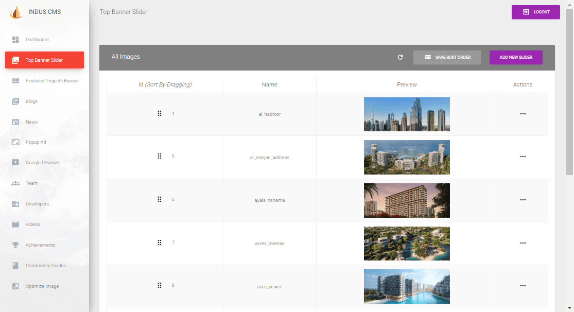Click the drag handle icon for row 7
Screen dimensions: 574x312
point(160,242)
